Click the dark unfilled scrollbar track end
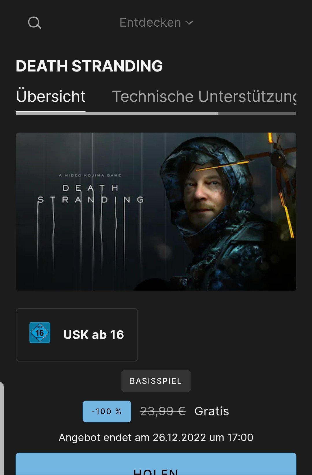This screenshot has height=475, width=312. click(257, 113)
